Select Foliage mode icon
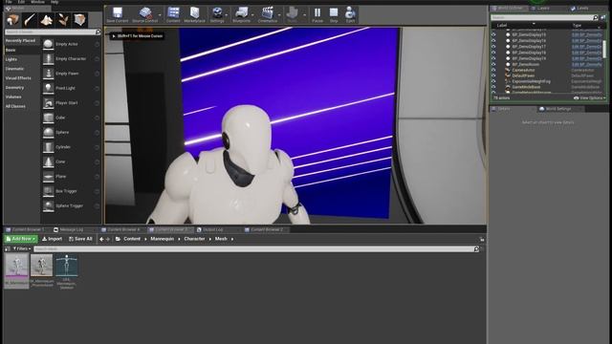 pyautogui.click(x=63, y=19)
